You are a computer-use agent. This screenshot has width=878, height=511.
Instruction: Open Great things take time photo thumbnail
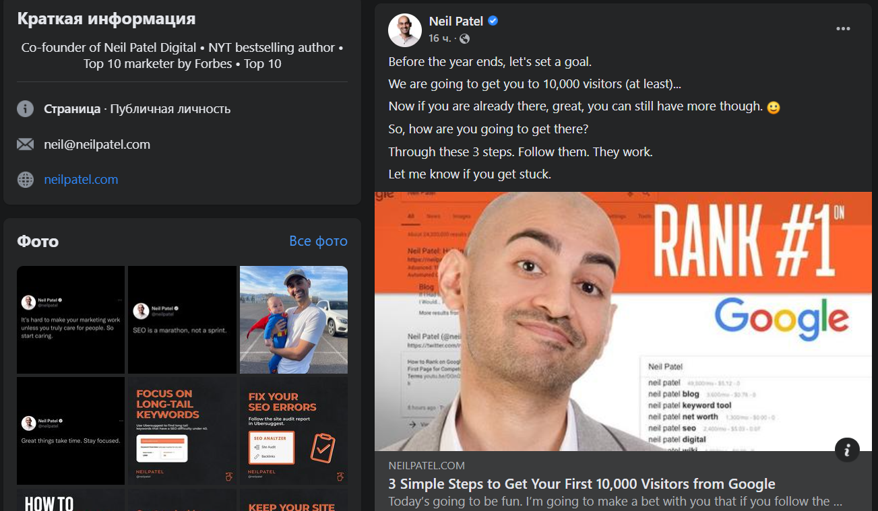point(71,431)
